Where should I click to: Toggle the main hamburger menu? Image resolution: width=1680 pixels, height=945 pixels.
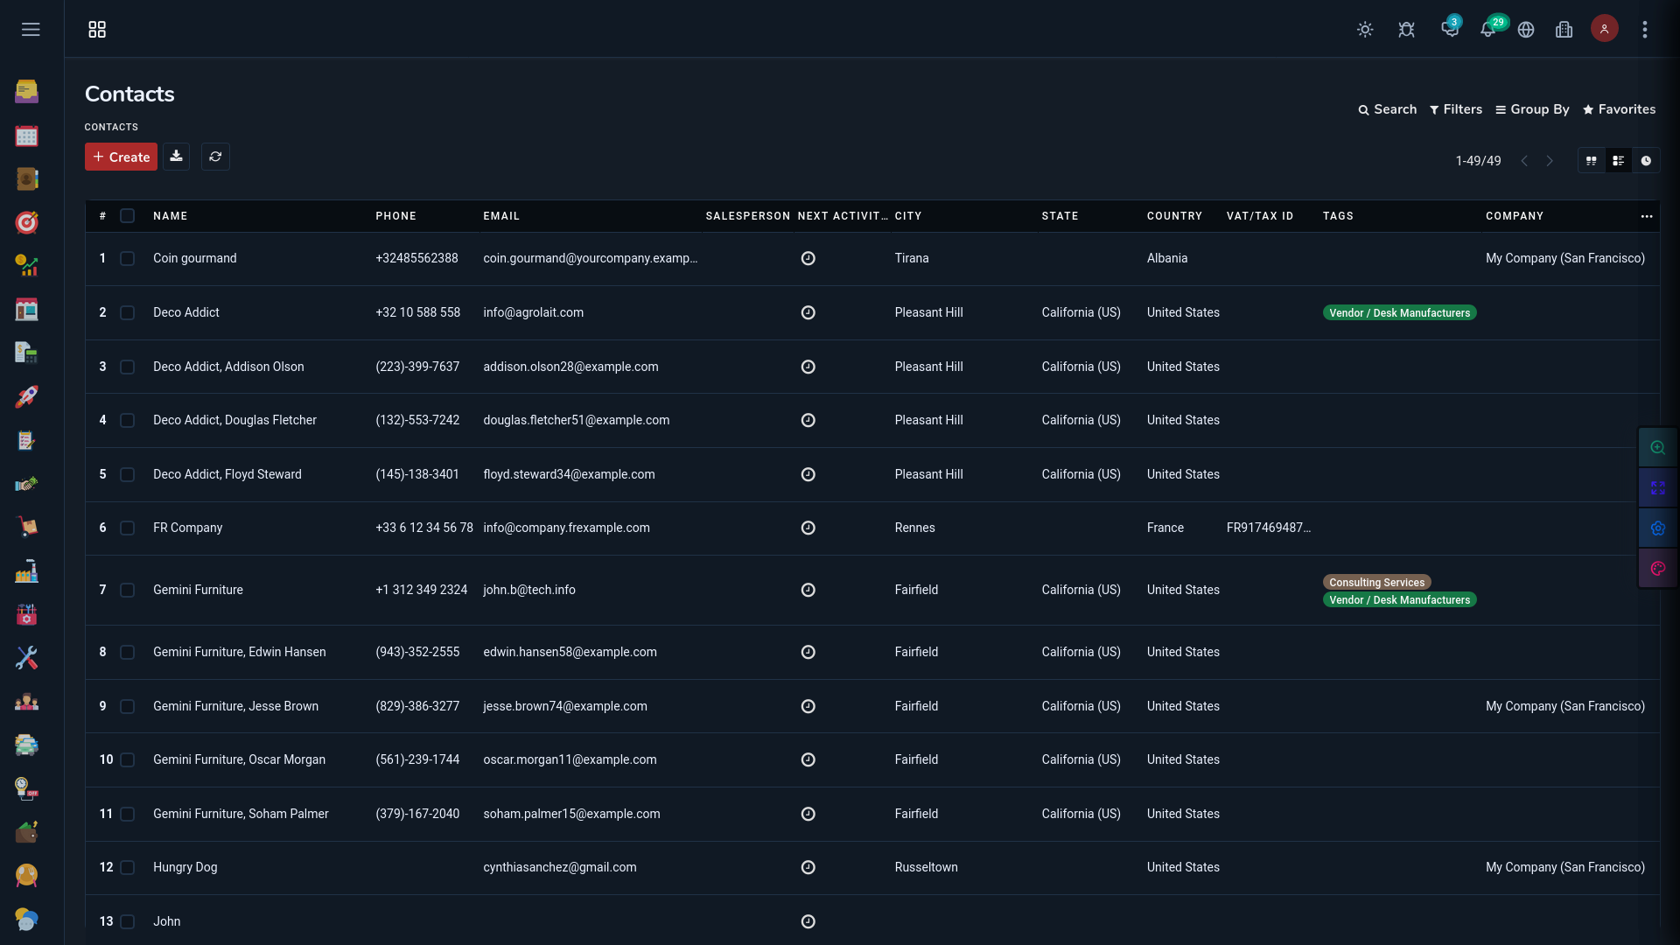31,30
